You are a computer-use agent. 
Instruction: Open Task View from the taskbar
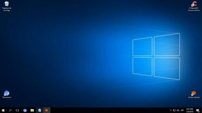17,110
